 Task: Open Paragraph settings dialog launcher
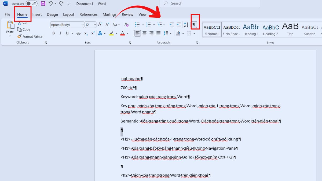(197, 43)
